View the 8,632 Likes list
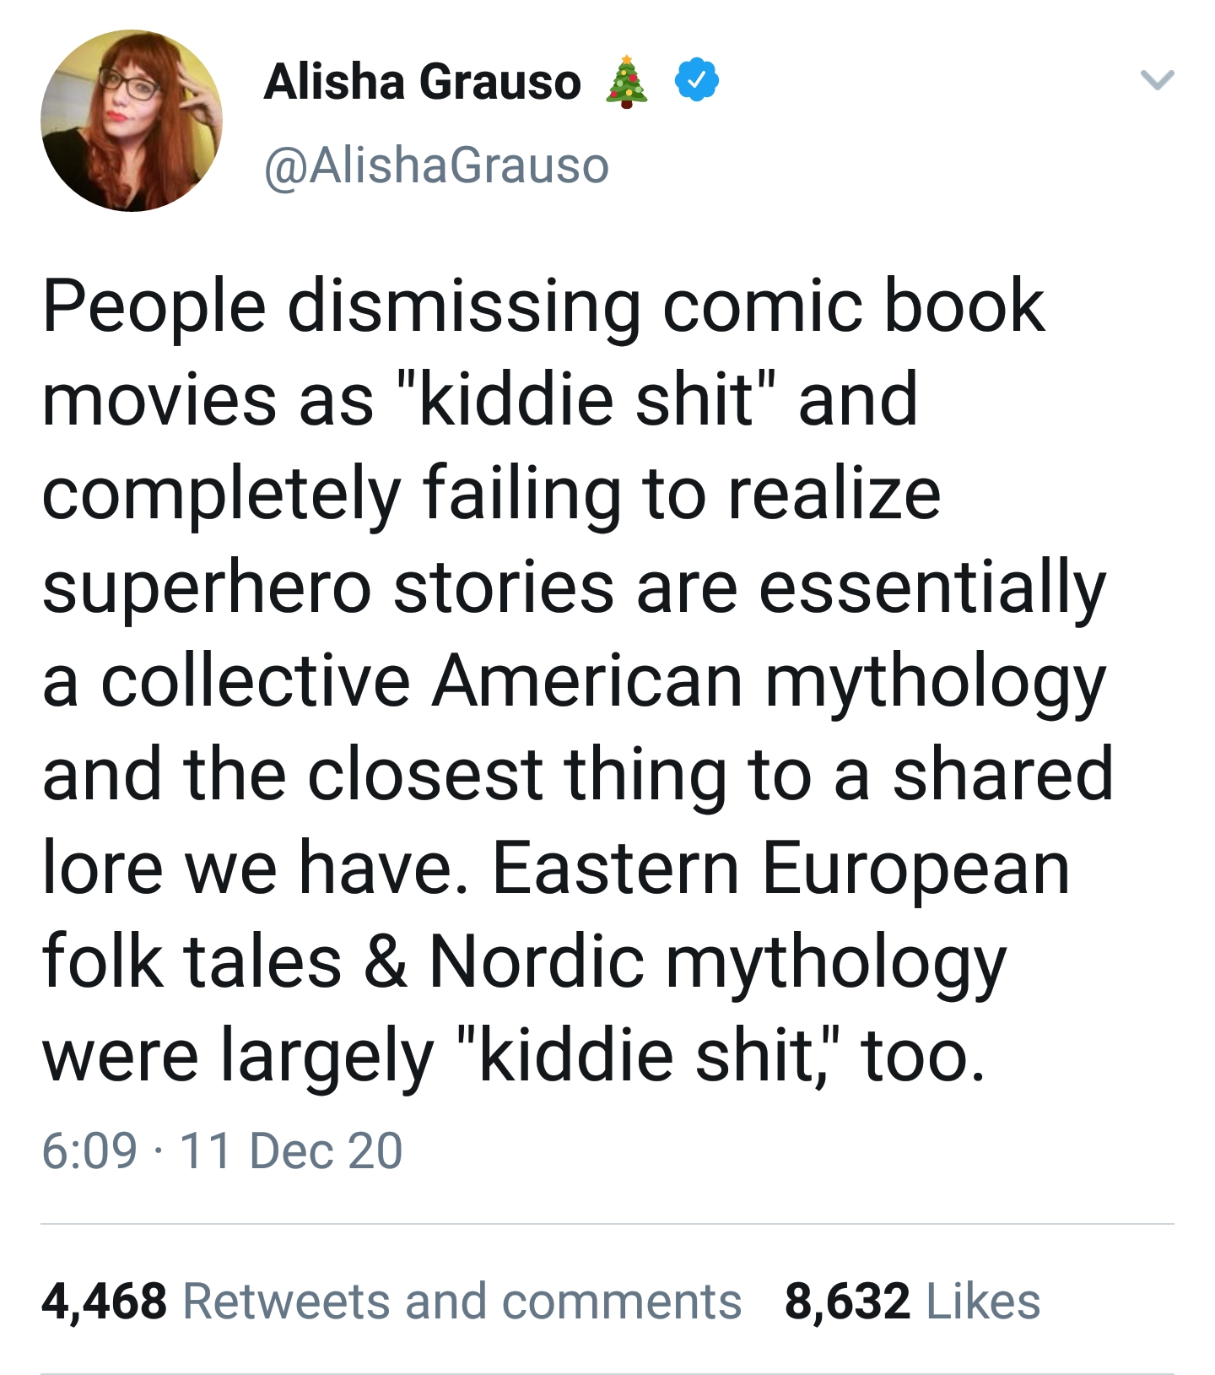 click(x=912, y=1301)
